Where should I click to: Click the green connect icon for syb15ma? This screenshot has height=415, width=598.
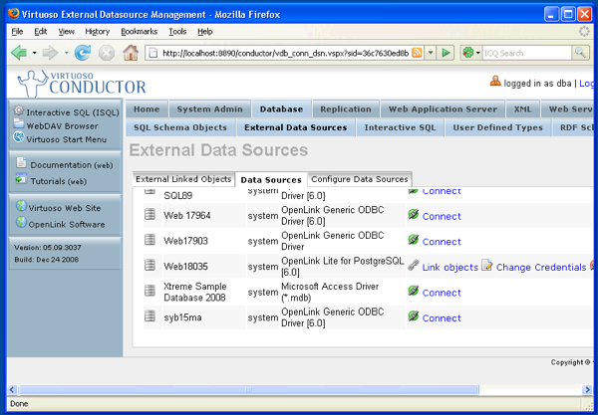414,316
